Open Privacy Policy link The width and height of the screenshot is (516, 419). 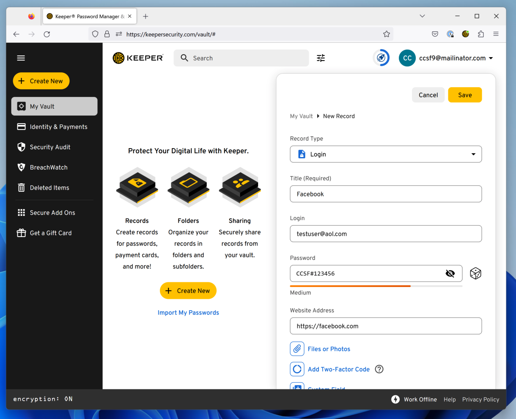tap(480, 399)
